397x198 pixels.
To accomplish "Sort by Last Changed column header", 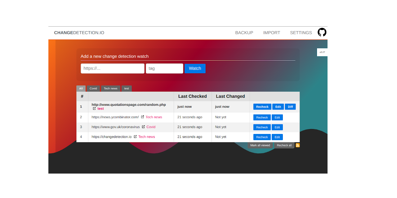I will [x=230, y=96].
